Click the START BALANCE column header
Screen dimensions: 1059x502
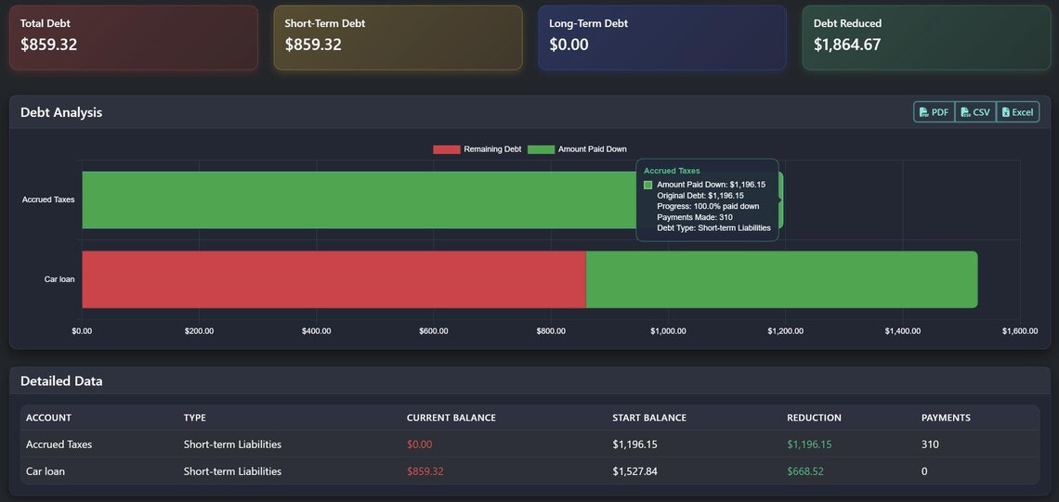coord(649,418)
